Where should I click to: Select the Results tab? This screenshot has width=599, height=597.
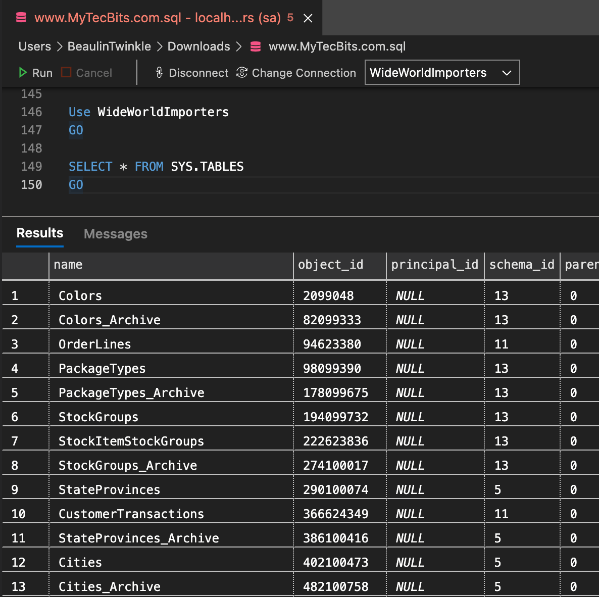39,233
